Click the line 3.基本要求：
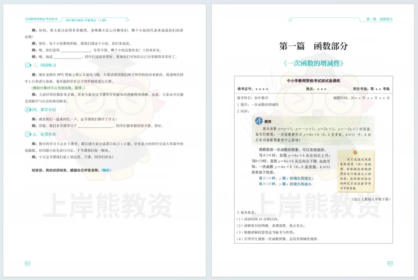Viewport: 418px width, 280px height. (247, 213)
